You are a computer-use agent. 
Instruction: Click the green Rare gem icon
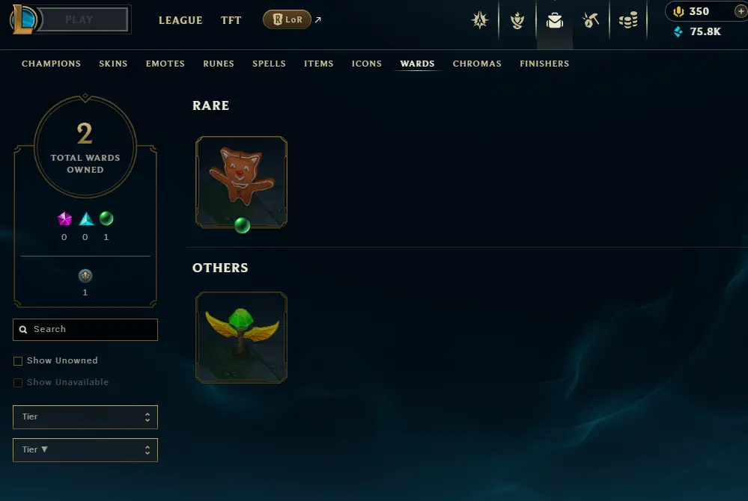(106, 218)
